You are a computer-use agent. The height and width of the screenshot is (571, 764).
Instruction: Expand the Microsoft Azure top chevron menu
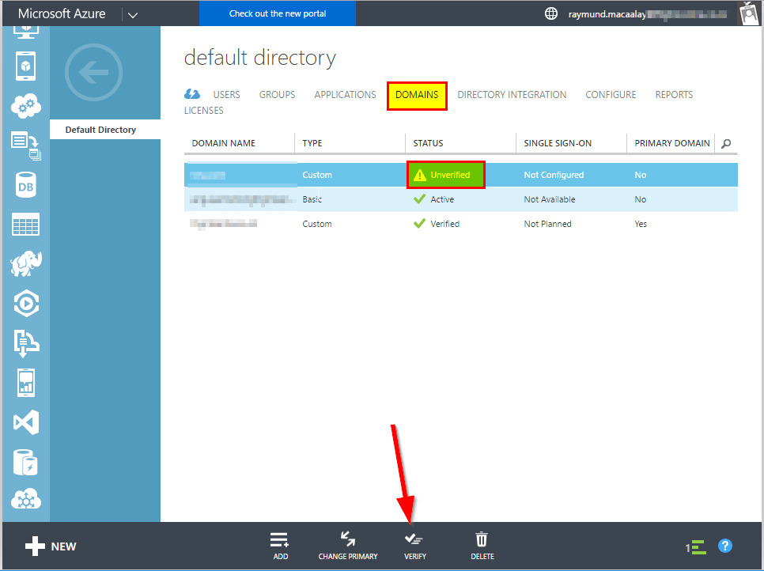point(132,13)
